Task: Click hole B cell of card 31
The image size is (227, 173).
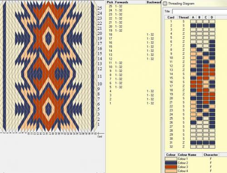Action: point(199,143)
